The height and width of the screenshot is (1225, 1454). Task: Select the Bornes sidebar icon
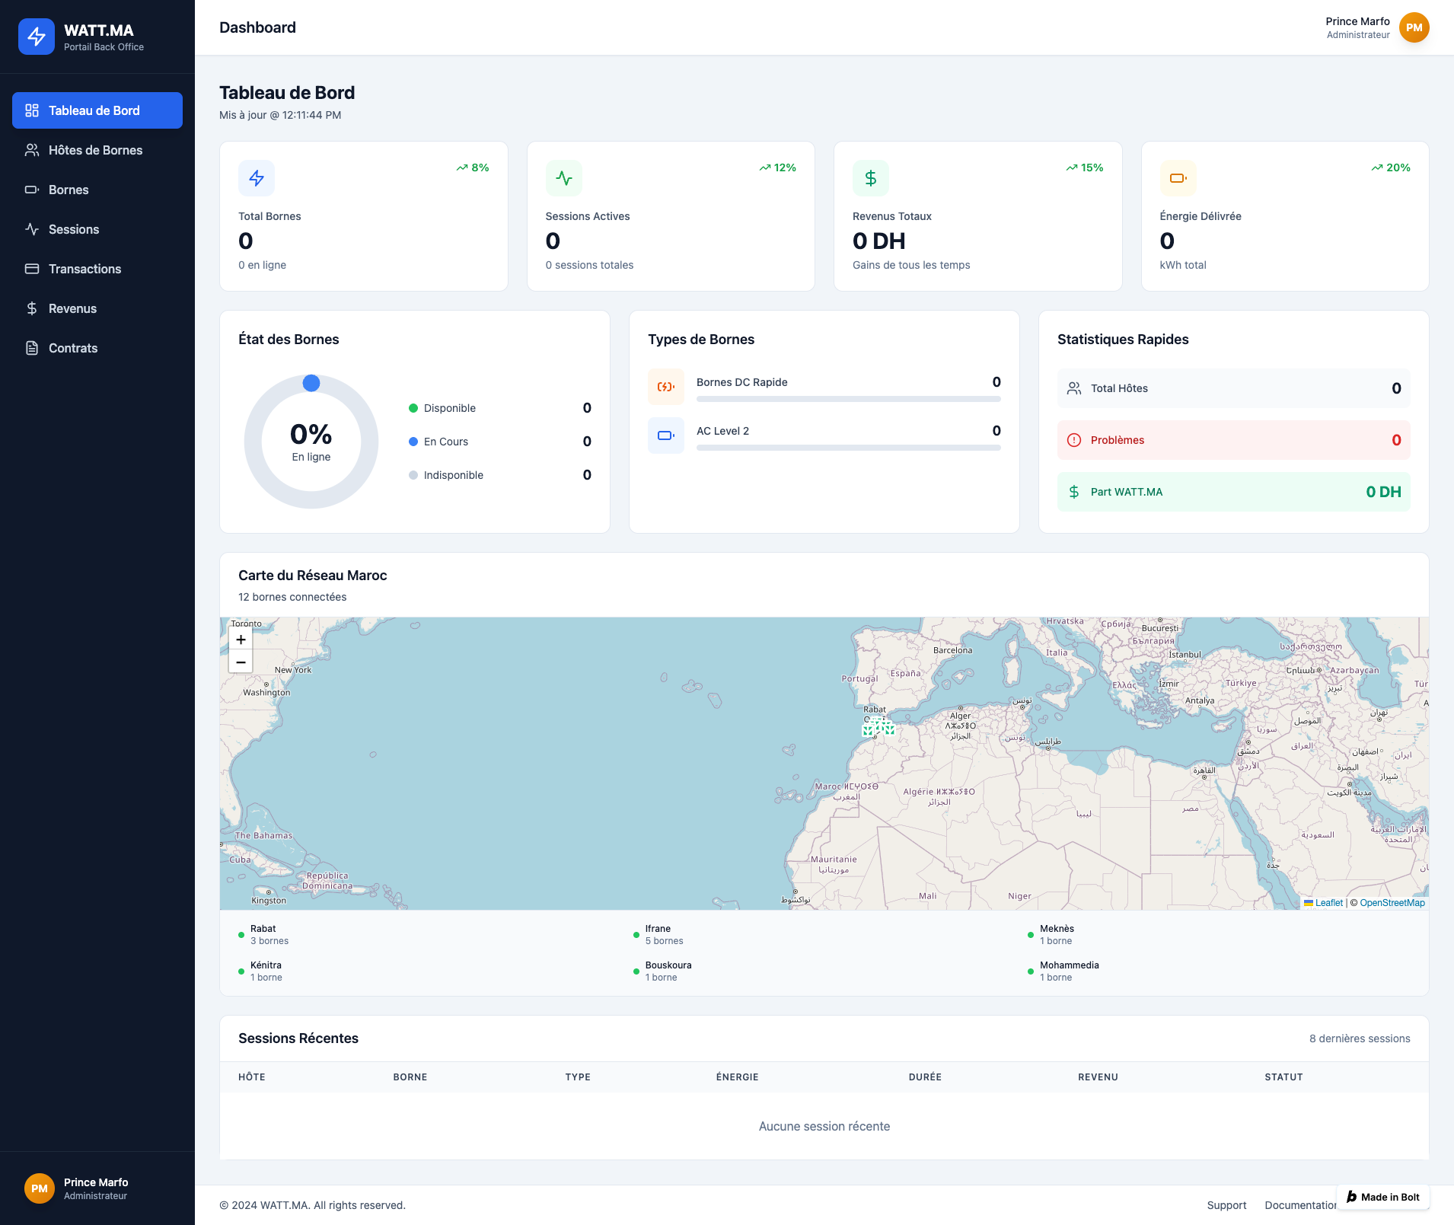pos(32,190)
